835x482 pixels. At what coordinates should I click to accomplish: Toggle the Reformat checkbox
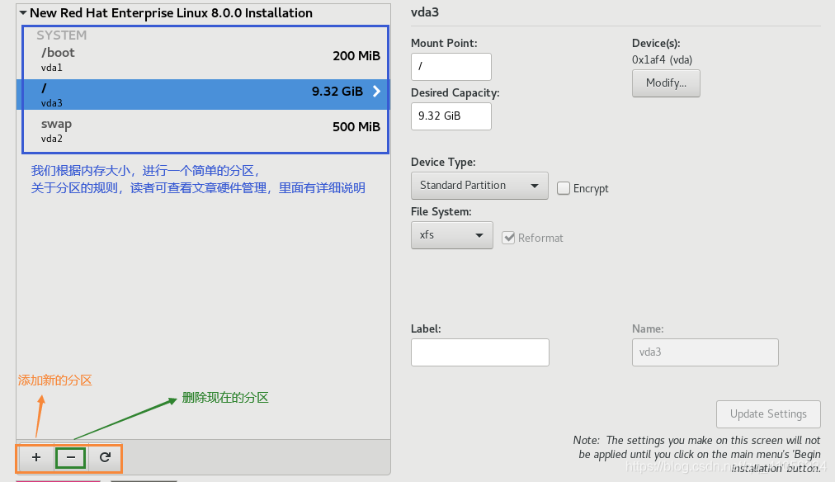point(508,238)
